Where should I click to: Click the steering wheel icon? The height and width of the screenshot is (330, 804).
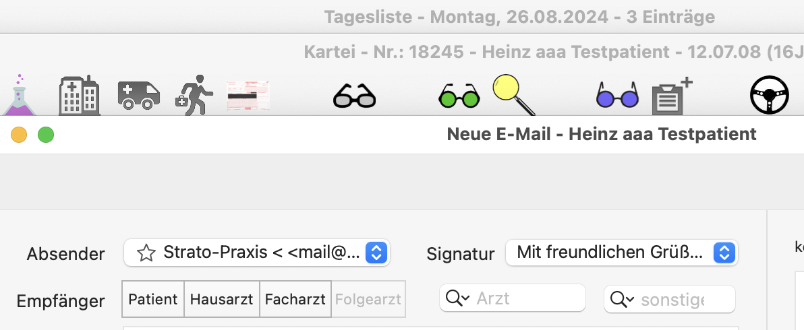769,95
